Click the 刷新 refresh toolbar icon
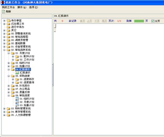 (x=3, y=12)
